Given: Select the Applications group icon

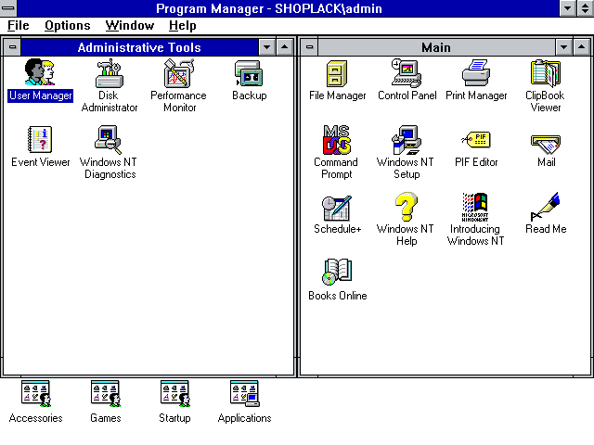Looking at the screenshot, I should (245, 393).
